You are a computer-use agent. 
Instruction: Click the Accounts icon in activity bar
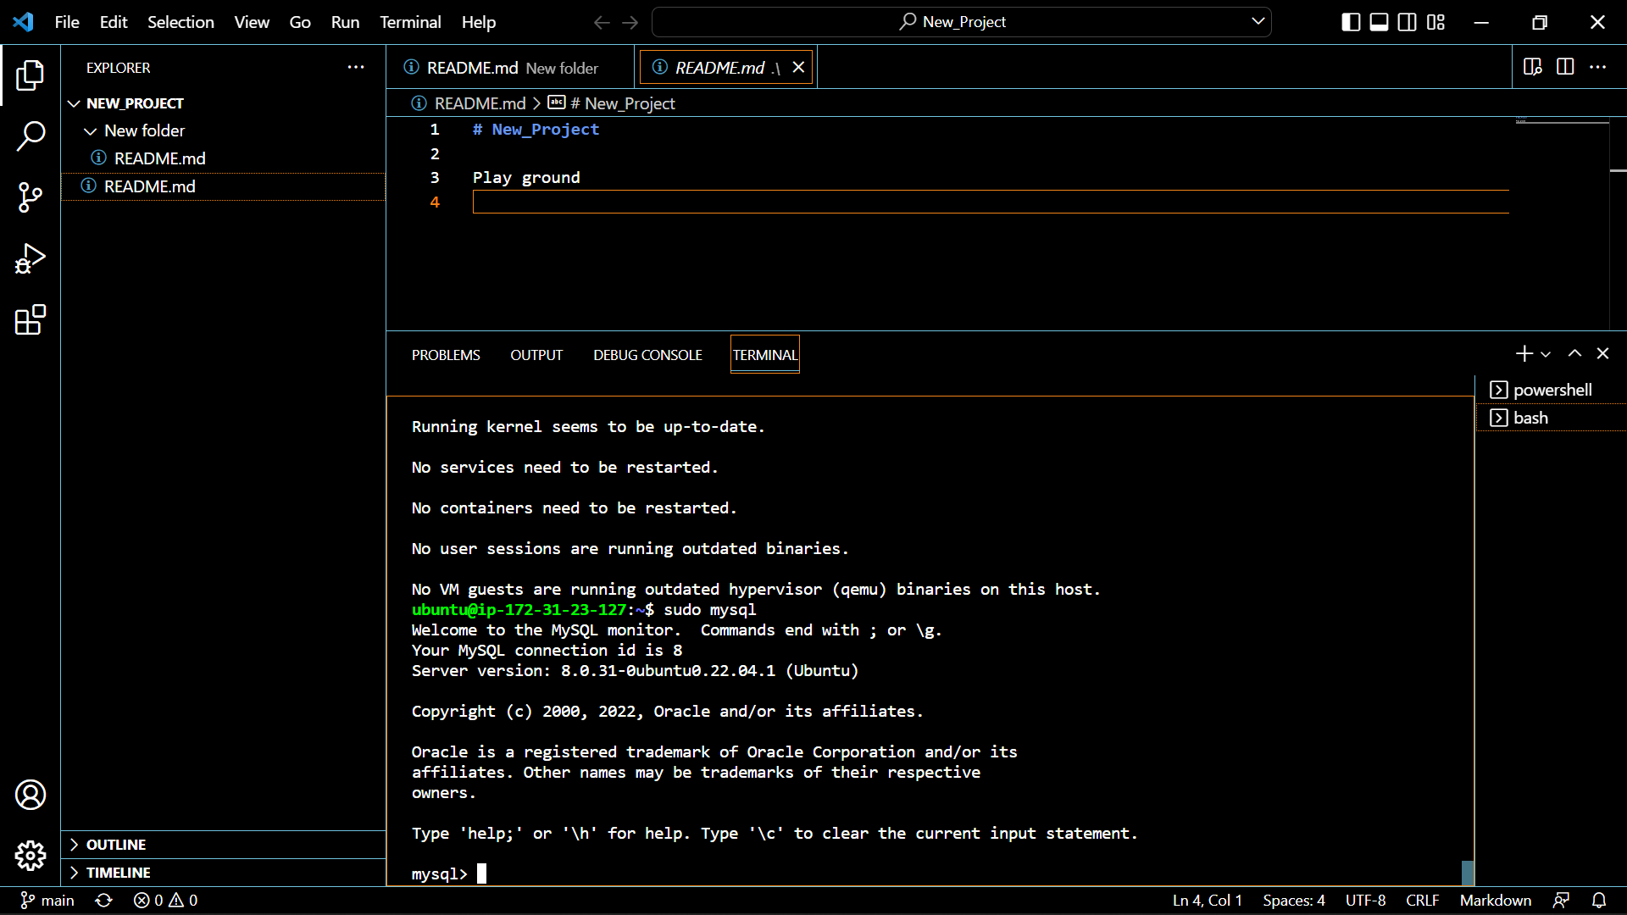31,794
